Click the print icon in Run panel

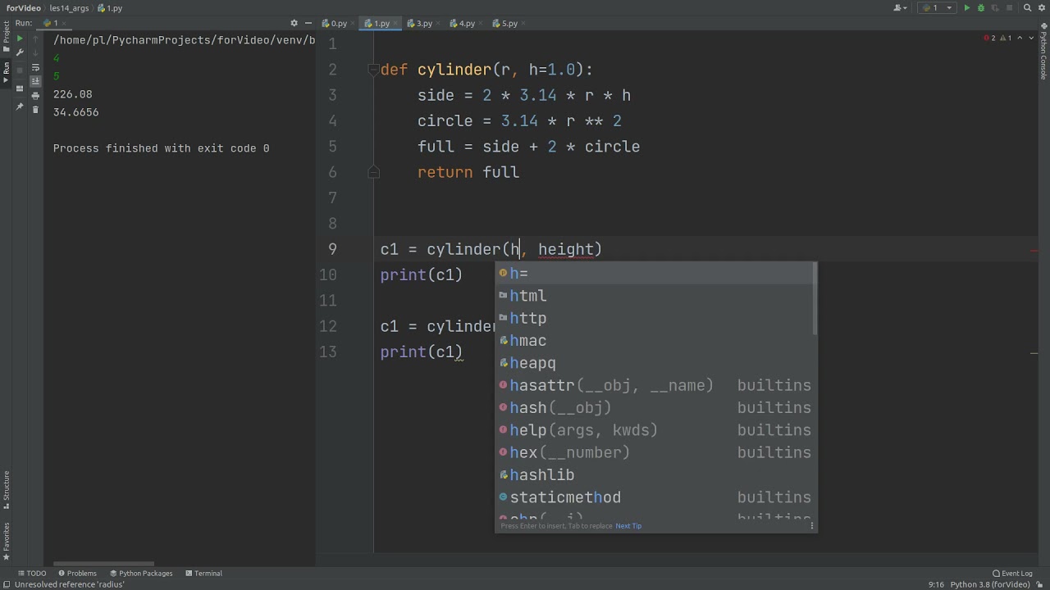35,95
